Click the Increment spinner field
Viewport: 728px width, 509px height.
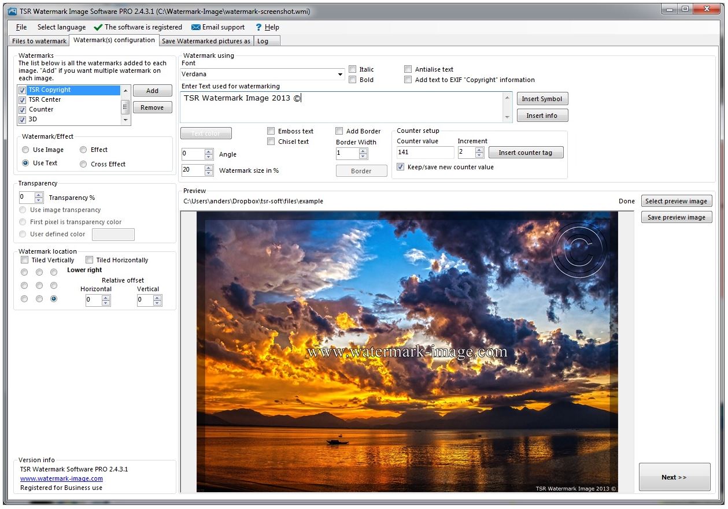471,153
